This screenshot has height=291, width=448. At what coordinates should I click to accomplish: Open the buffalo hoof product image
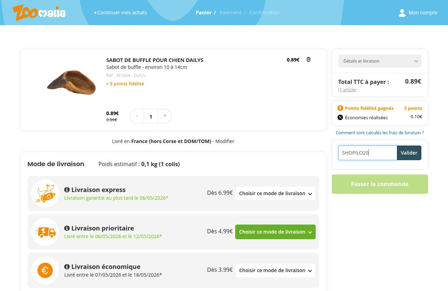click(x=71, y=82)
